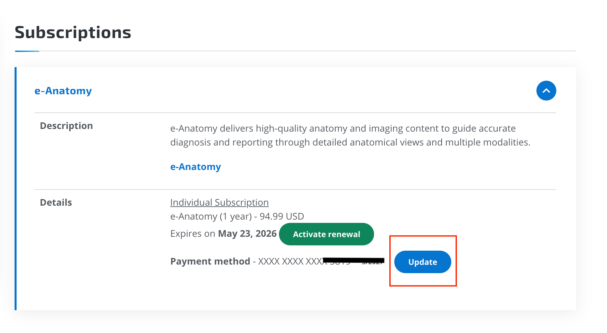The image size is (607, 333).
Task: Open the e-Anatomy link below the description
Action: 195,167
